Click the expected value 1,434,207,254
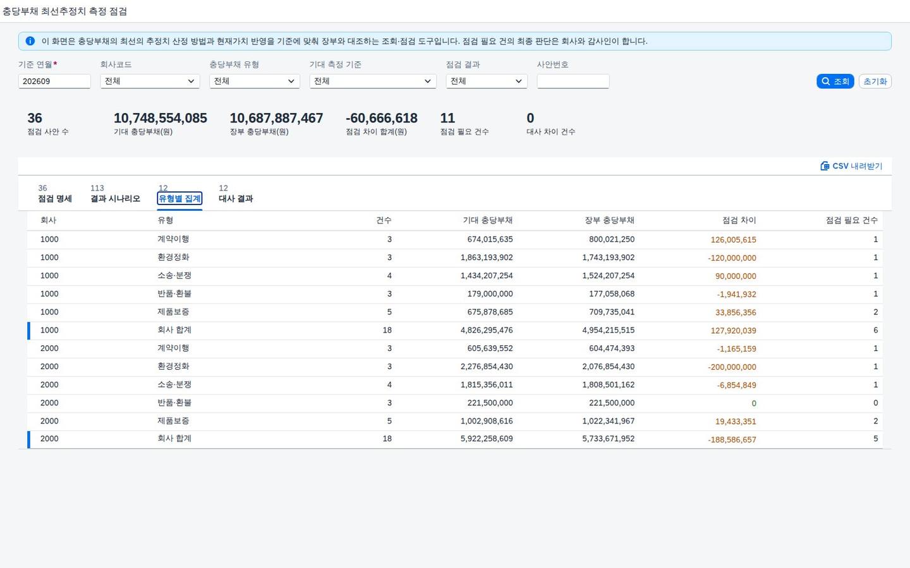910x568 pixels. tap(487, 276)
